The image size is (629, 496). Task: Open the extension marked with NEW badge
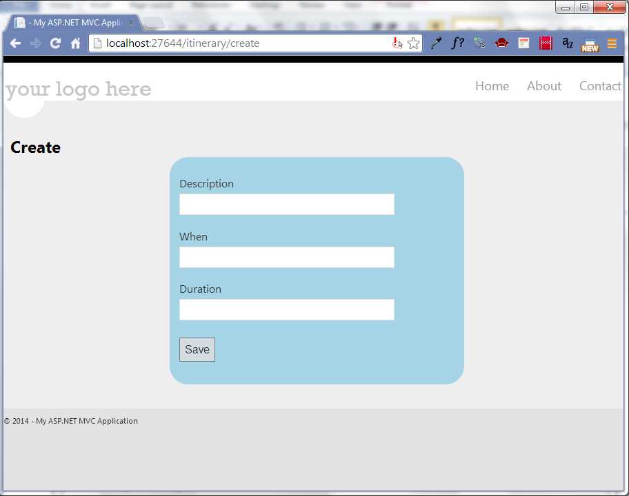coord(590,44)
